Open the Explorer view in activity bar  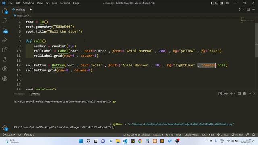5,11
